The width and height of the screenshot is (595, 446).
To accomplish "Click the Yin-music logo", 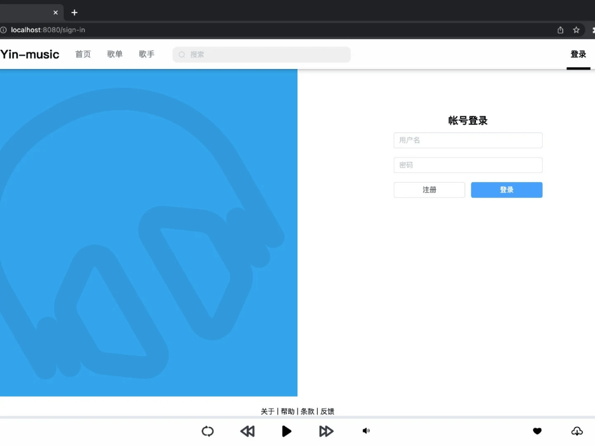I will 30,54.
